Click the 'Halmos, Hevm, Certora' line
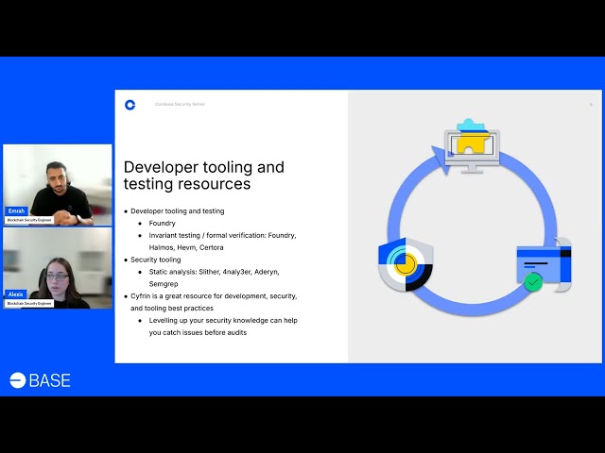605x453 pixels. (x=186, y=247)
